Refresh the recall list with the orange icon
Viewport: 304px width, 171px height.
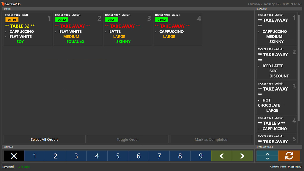pyautogui.click(x=289, y=156)
